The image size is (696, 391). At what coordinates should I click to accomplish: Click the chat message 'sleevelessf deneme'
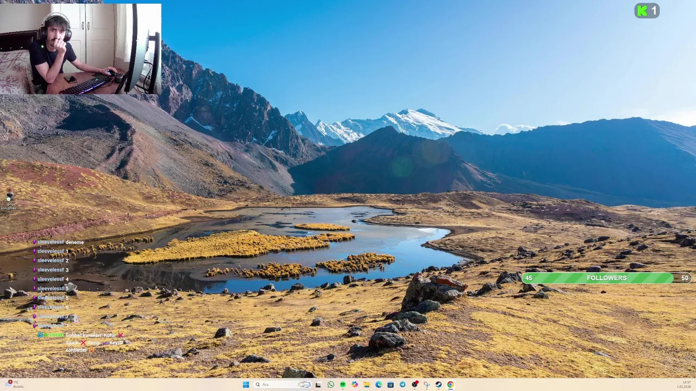(x=58, y=242)
